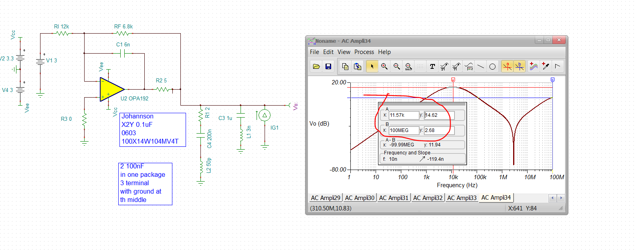Open the Process menu
The image size is (637, 250).
[x=364, y=52]
